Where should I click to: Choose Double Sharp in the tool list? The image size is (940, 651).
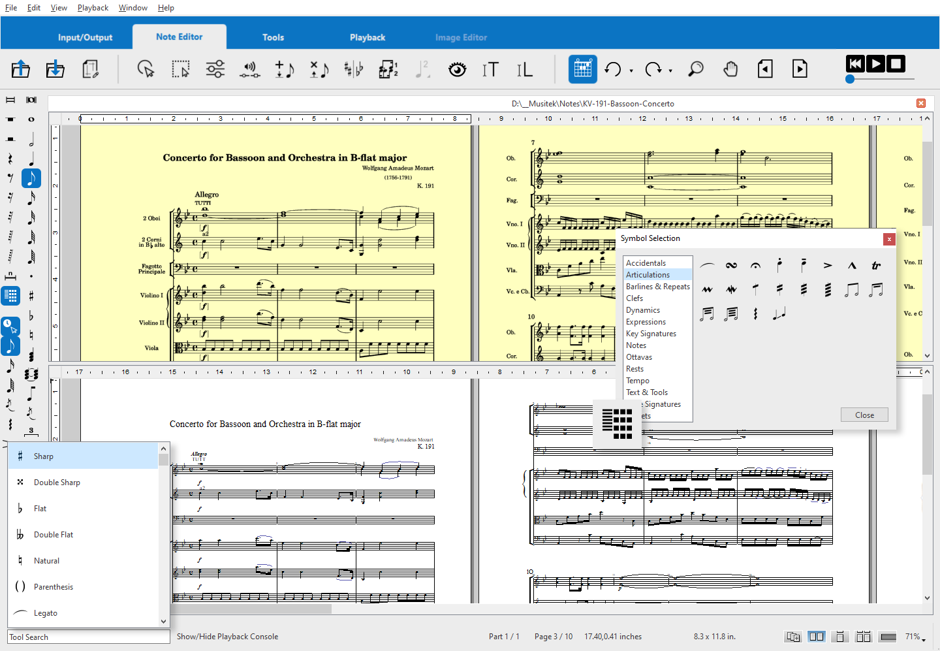click(x=83, y=482)
